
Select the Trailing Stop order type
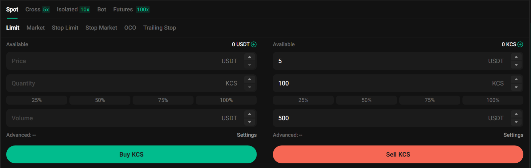[x=160, y=28]
